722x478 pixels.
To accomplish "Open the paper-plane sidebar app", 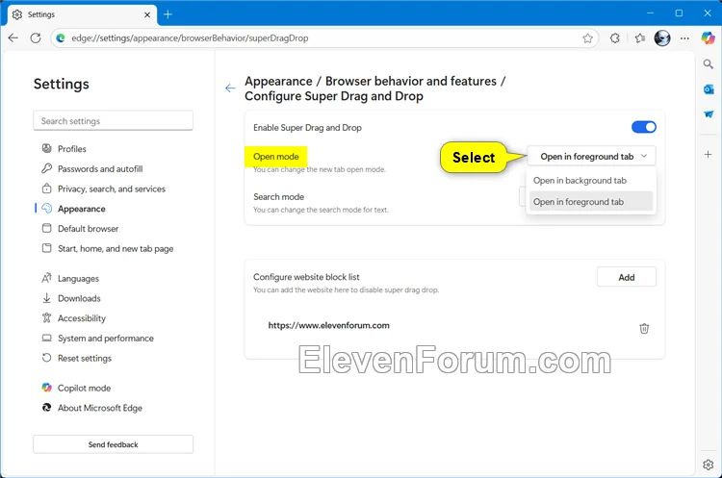I will coord(709,114).
